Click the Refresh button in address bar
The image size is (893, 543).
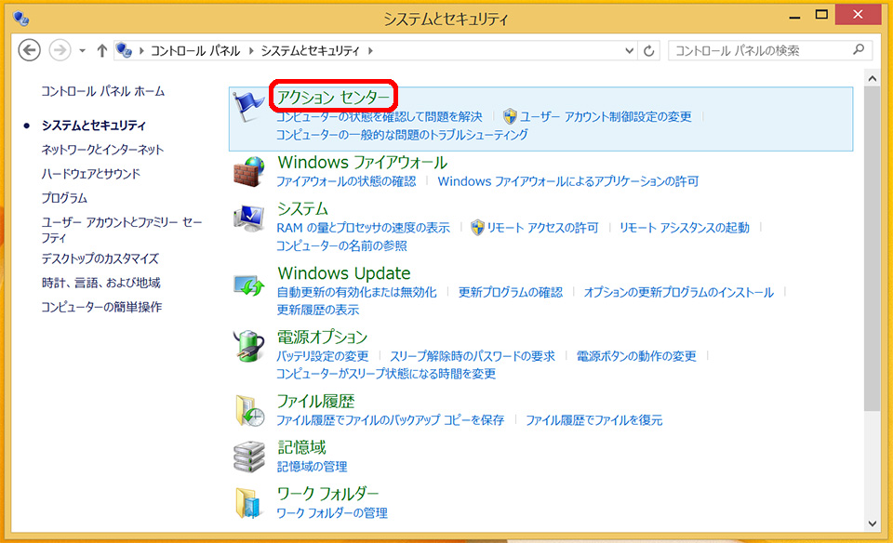648,50
